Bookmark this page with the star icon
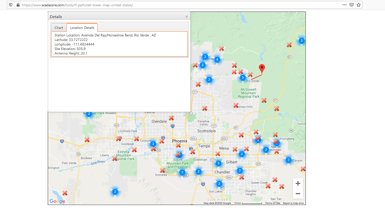 pyautogui.click(x=358, y=5)
